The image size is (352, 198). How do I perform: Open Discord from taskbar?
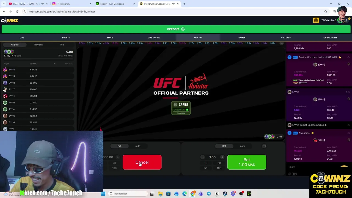(233, 194)
